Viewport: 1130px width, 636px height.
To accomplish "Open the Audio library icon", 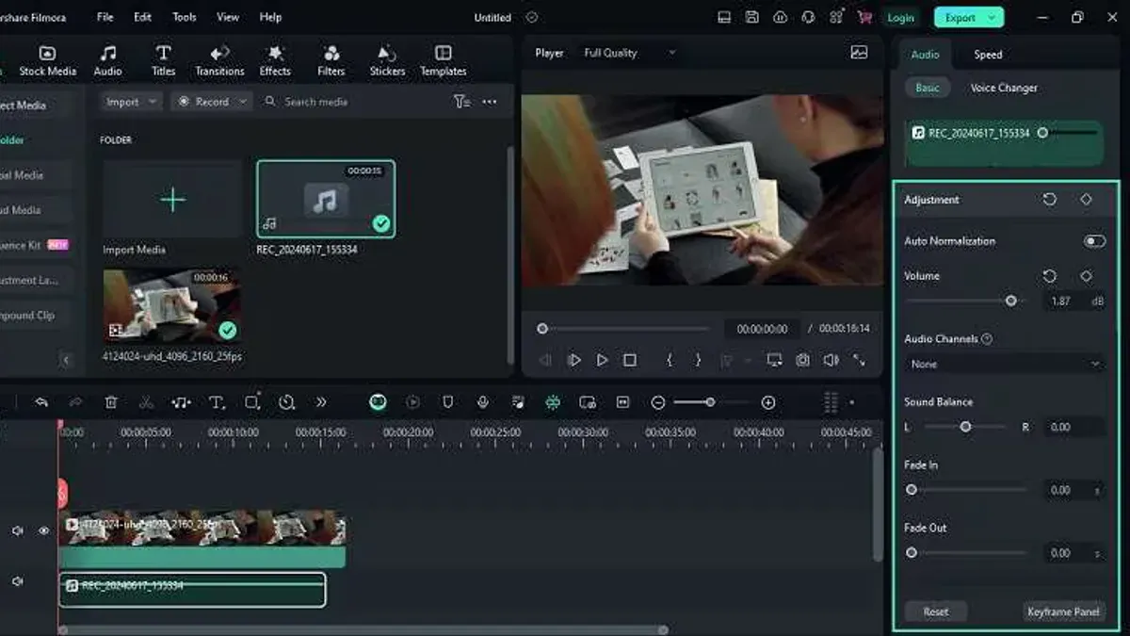I will [107, 61].
